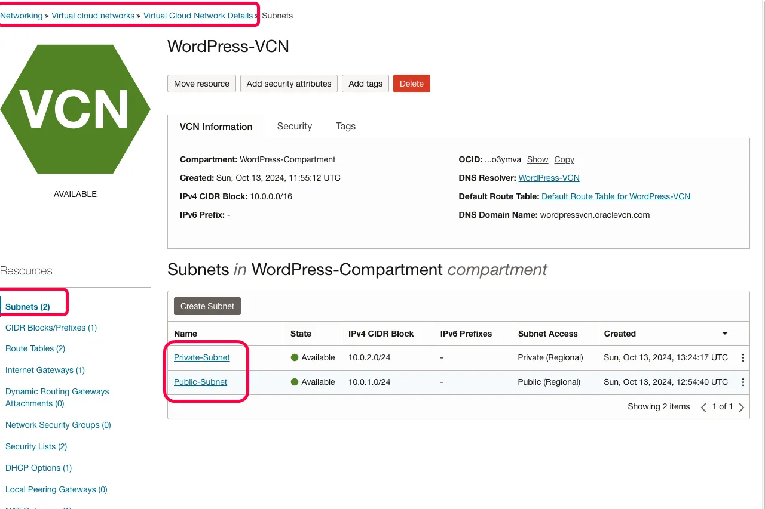Select Network Security Groups (0) resource
Viewport: 765px width, 509px height.
tap(58, 425)
